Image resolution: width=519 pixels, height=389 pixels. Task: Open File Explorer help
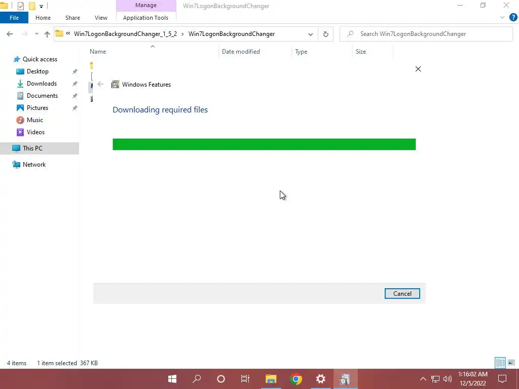[x=513, y=18]
